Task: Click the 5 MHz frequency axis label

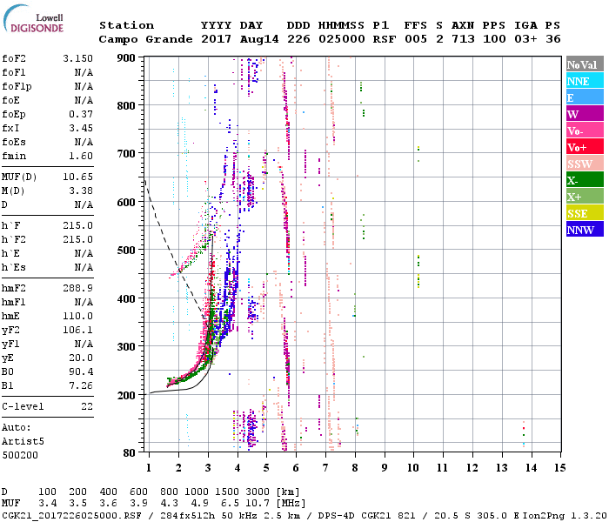Action: click(x=266, y=468)
